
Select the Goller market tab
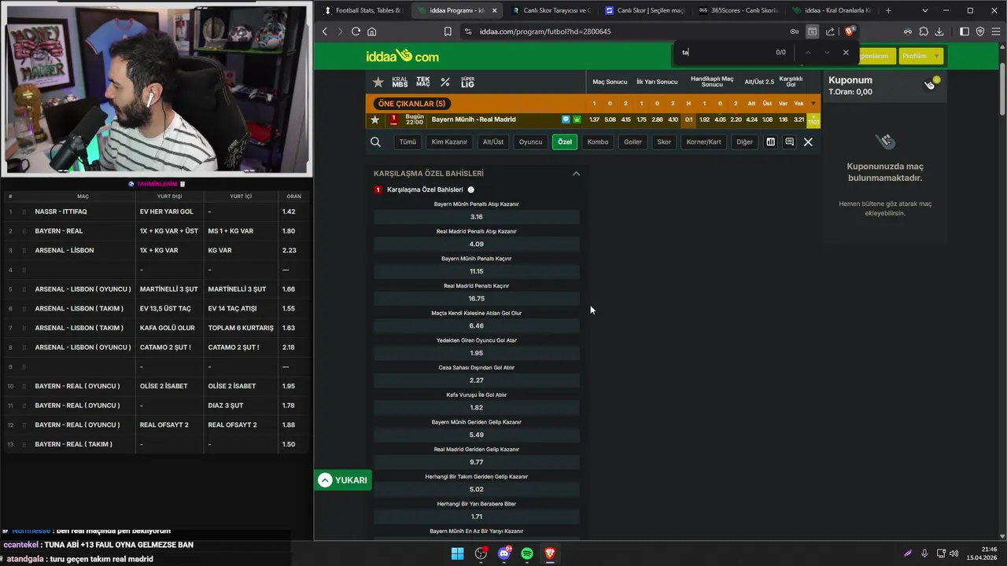coord(633,142)
